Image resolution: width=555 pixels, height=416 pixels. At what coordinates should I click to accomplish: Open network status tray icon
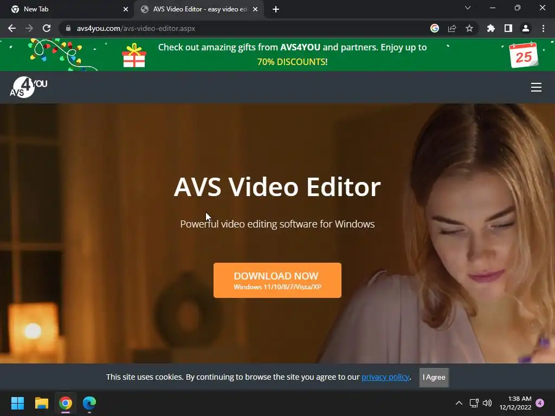[474, 403]
